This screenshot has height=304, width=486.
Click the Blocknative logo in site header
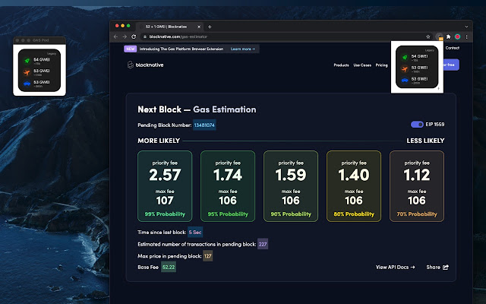pos(147,65)
